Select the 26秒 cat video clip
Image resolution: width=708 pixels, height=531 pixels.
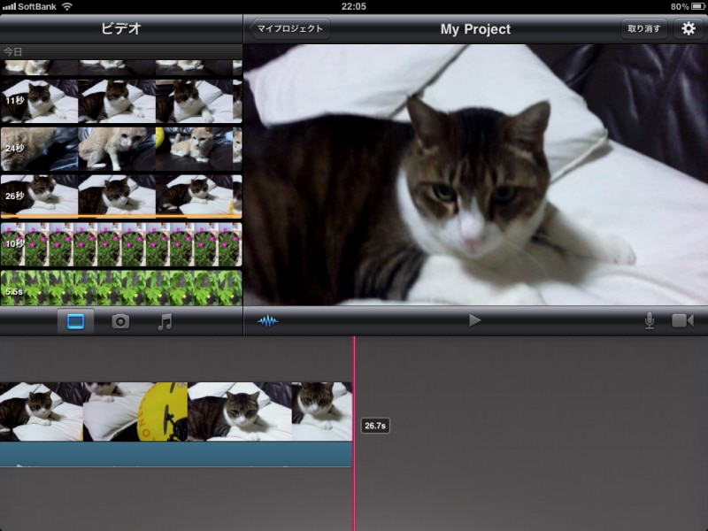[x=120, y=195]
